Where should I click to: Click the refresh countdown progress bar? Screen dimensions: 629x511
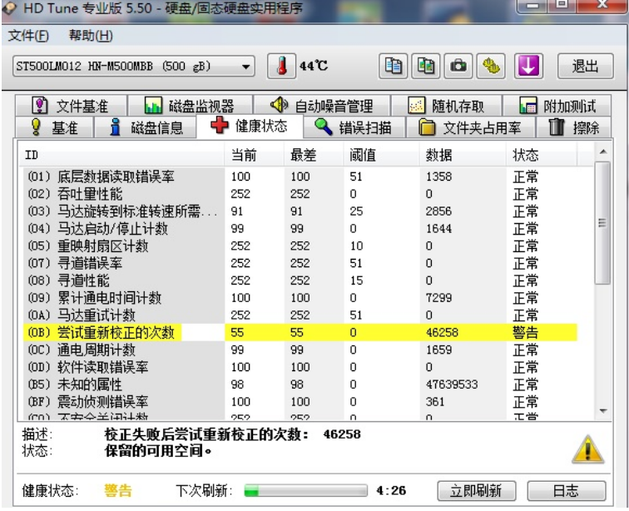(x=305, y=490)
